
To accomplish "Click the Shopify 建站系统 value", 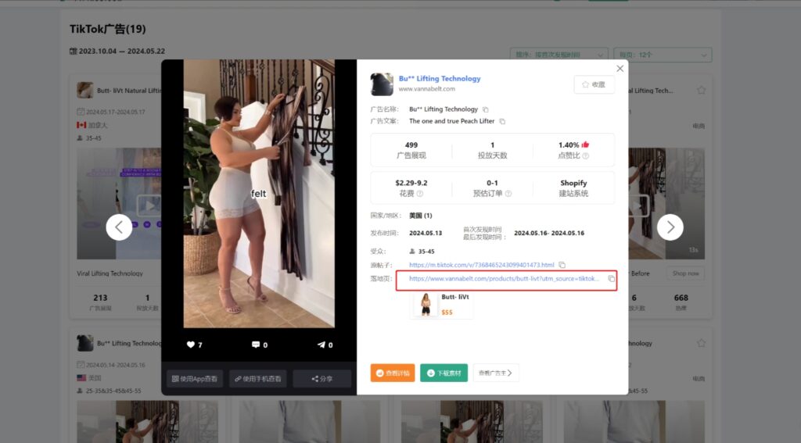I will [x=573, y=183].
